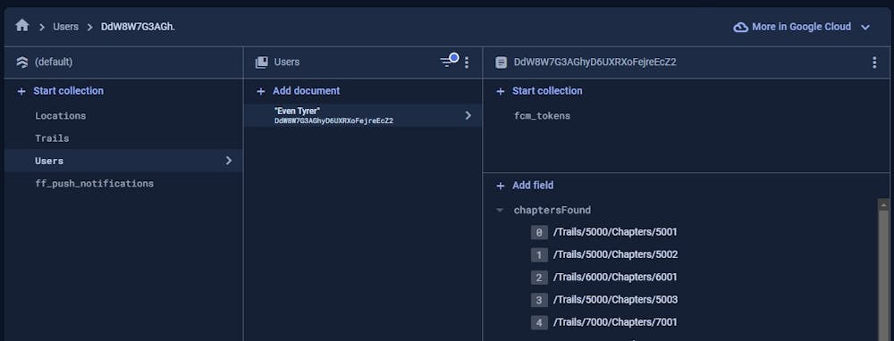Open document three-dot overflow menu
The height and width of the screenshot is (341, 894).
[874, 62]
